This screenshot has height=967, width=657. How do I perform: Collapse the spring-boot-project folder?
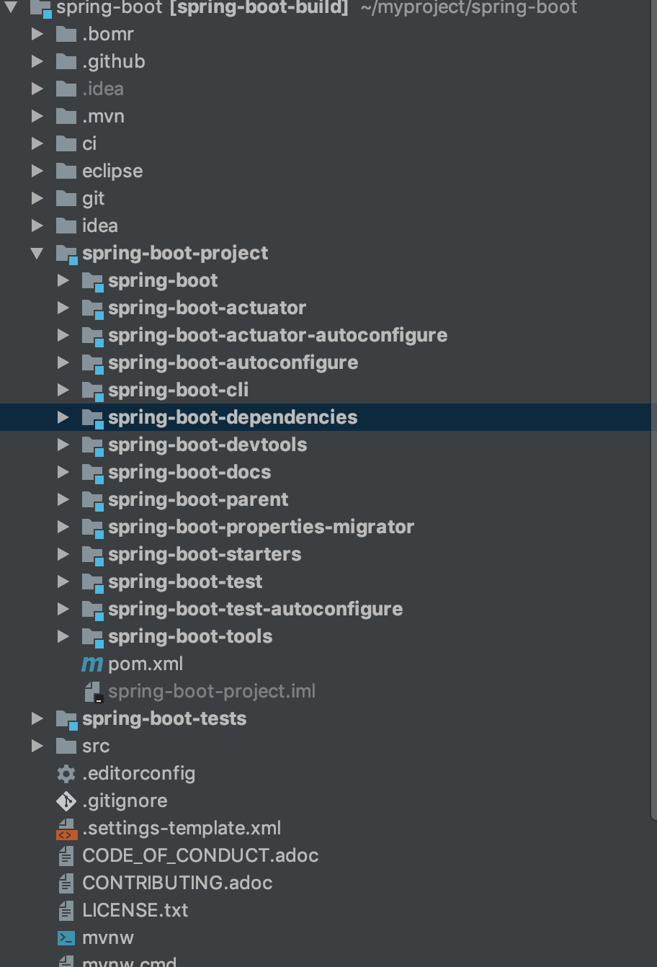click(37, 253)
